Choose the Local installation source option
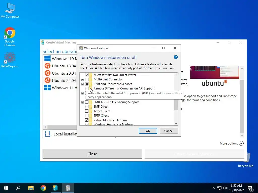This screenshot has width=258, height=193. [x=60, y=134]
